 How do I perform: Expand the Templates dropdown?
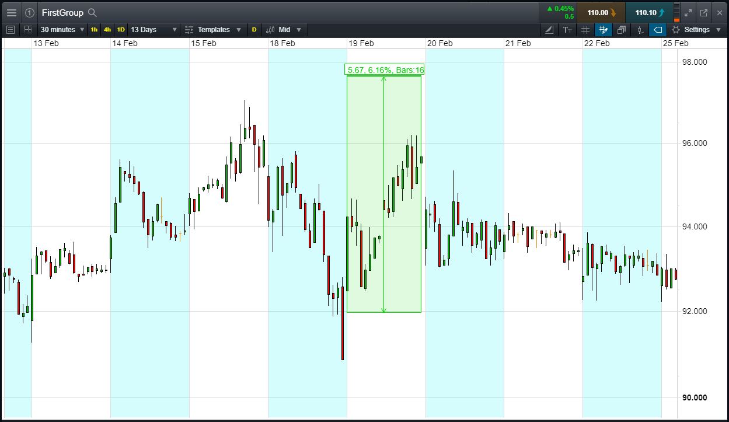tap(213, 30)
